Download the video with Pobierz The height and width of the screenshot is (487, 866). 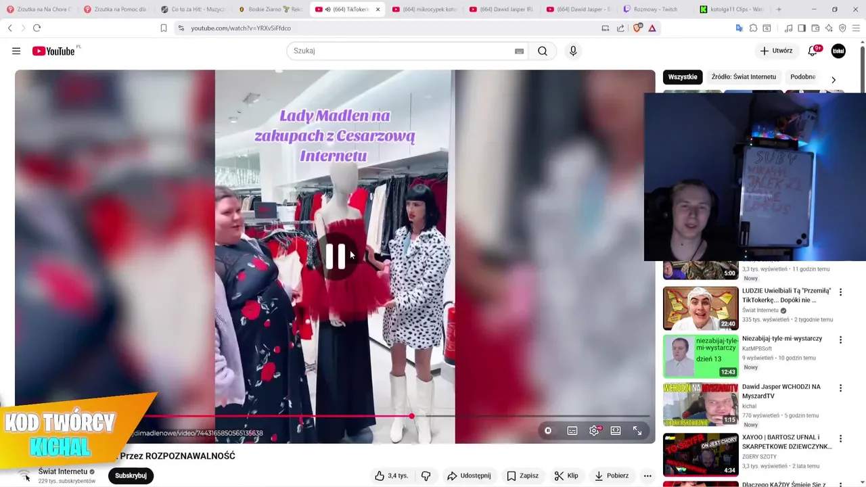[612, 476]
